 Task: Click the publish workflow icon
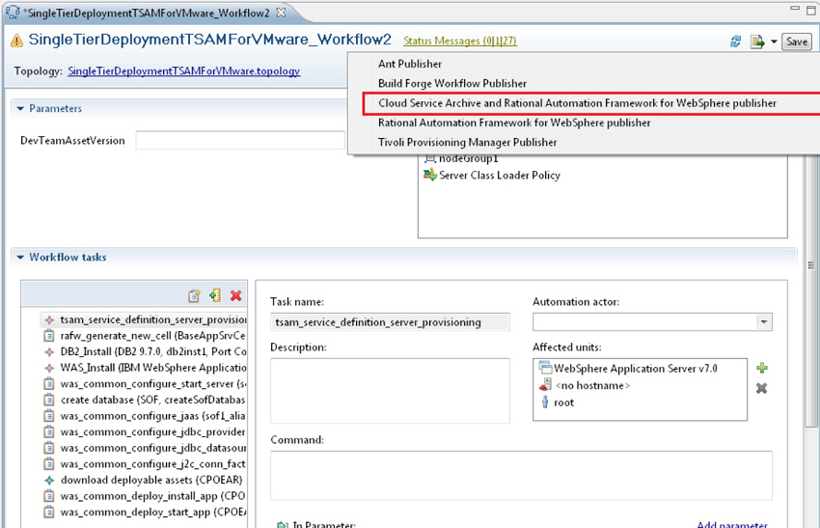[x=756, y=42]
